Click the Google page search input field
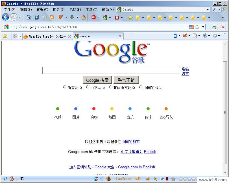 (111, 70)
